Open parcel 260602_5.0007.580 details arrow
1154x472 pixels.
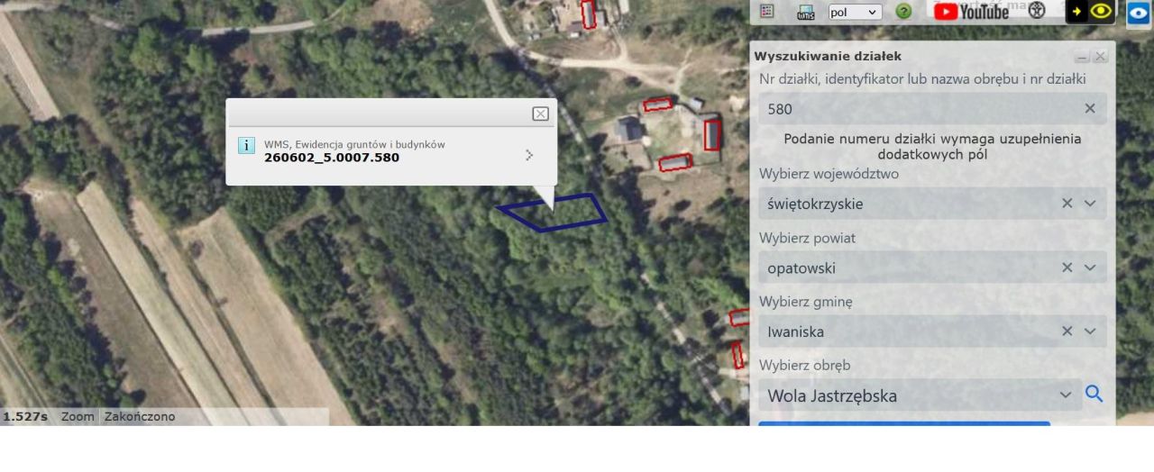tap(529, 155)
